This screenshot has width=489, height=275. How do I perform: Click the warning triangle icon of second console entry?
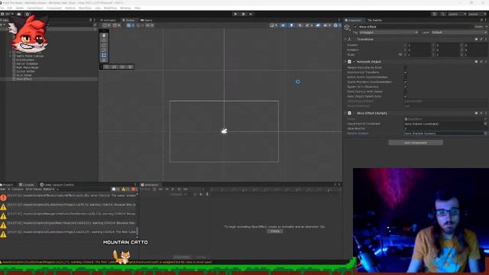coord(3,207)
